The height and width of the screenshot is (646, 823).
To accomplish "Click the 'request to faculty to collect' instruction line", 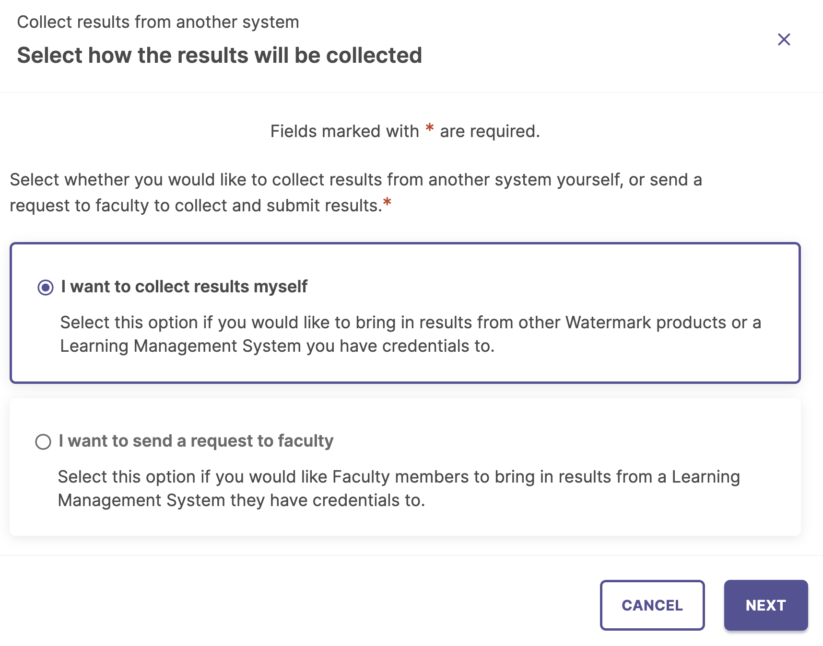I will (x=195, y=206).
